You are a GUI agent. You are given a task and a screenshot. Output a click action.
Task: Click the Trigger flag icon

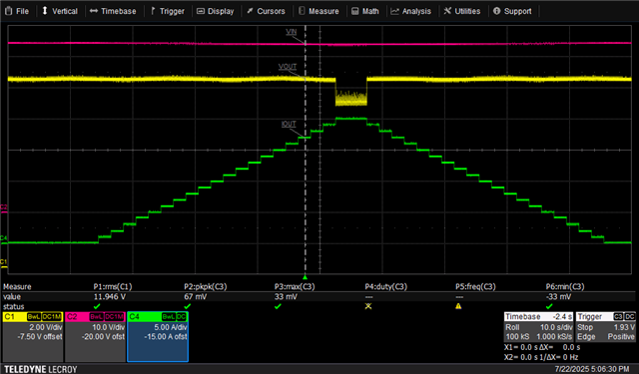point(153,11)
